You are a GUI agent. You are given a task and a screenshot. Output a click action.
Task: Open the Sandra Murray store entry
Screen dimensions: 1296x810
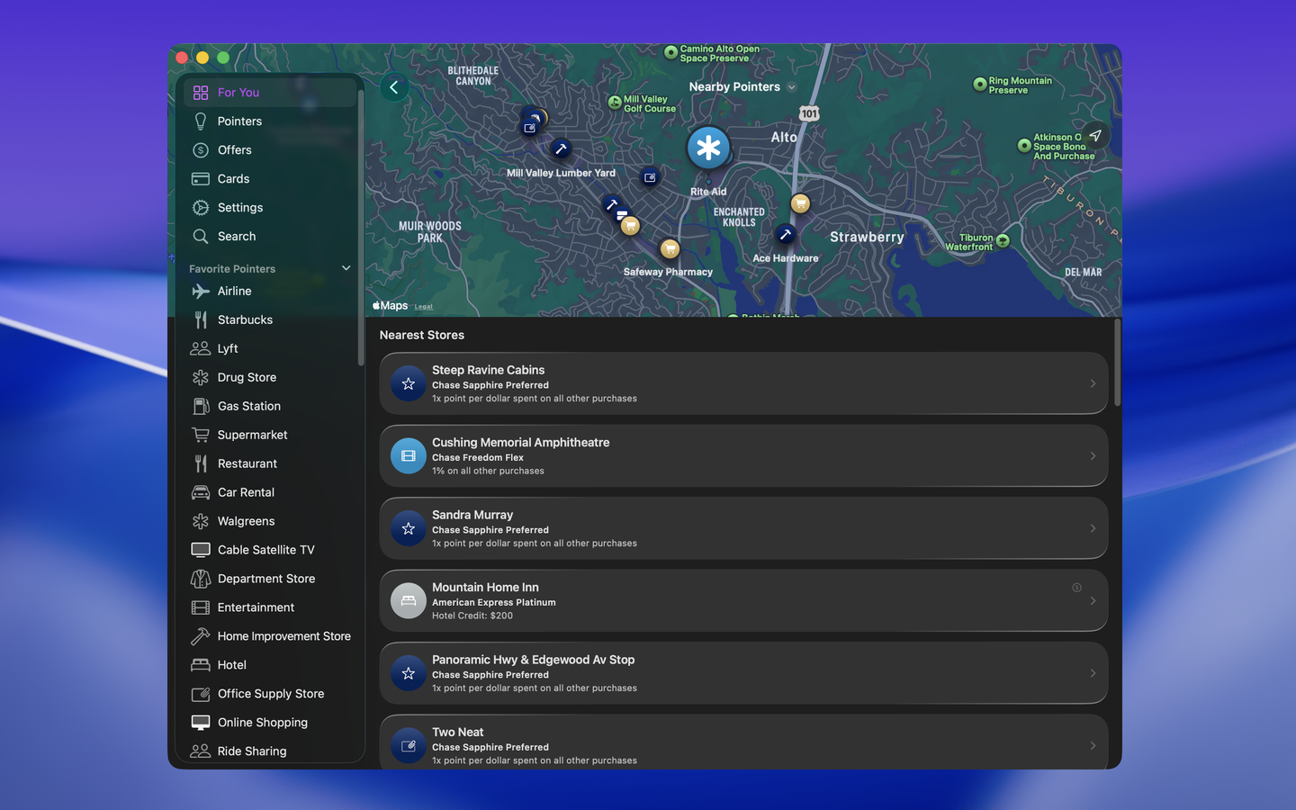point(742,528)
